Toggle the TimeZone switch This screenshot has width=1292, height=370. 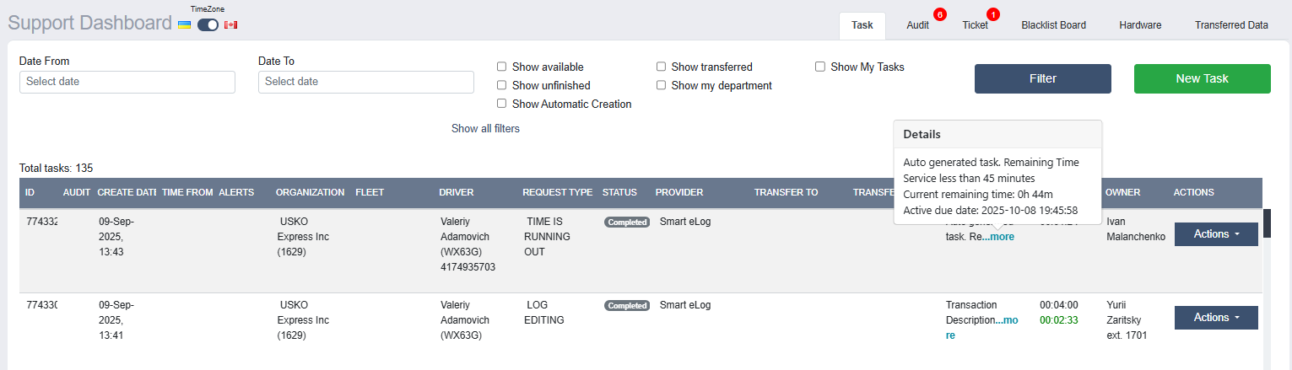(208, 25)
